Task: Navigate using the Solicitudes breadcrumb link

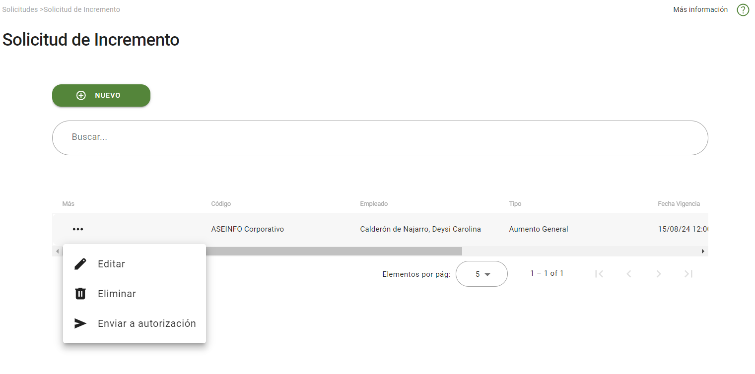Action: point(19,9)
